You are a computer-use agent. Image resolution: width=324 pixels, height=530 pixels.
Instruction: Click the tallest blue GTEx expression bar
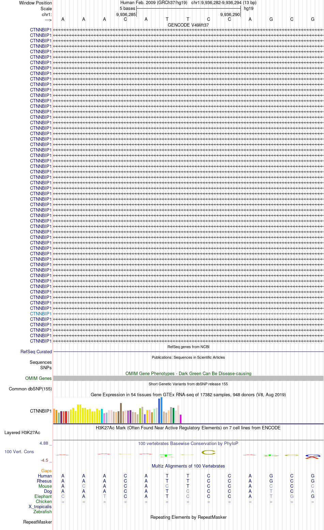(162, 410)
